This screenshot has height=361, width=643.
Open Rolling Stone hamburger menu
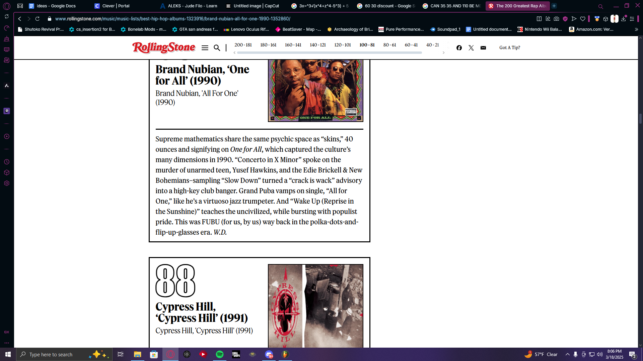pos(205,48)
